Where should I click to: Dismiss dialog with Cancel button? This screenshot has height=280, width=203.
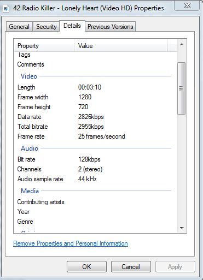(131, 267)
